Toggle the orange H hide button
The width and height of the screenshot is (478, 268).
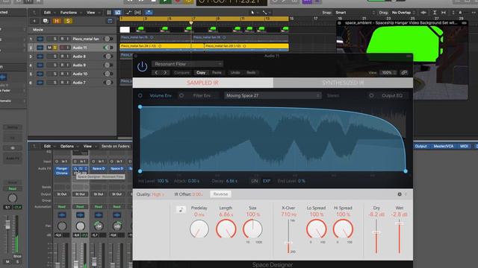[57, 21]
